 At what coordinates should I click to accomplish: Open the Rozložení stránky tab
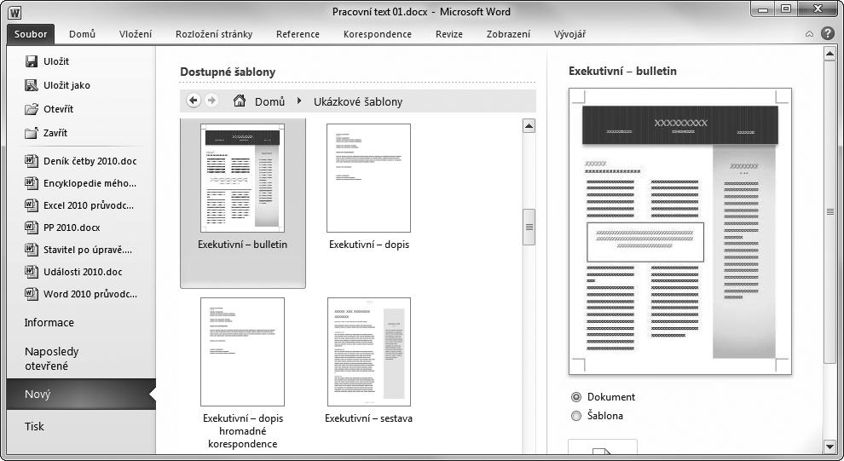pos(214,34)
